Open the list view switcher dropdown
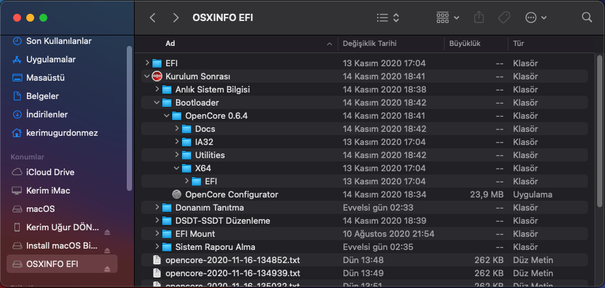 (388, 18)
